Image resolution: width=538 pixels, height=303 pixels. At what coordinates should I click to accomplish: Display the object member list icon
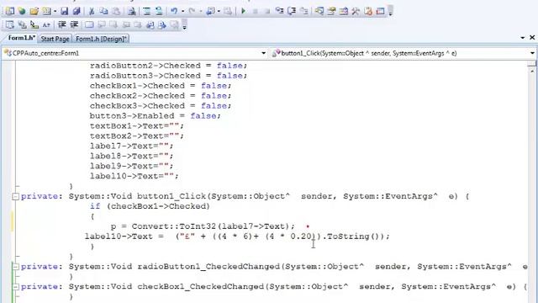[10, 24]
